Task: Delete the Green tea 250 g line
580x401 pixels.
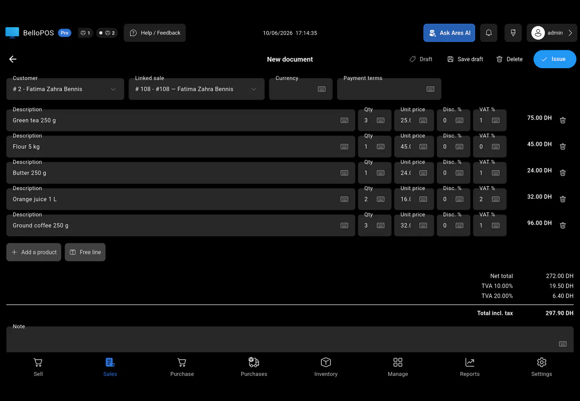Action: pyautogui.click(x=563, y=120)
